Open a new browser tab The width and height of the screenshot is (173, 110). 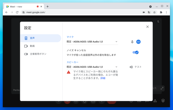[48, 7]
